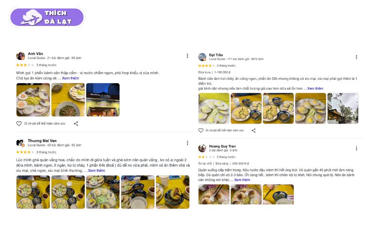Viewport: 378px width, 236px height.
Task: Open more options for Hoang Quy Tran's review
Action: point(356,148)
